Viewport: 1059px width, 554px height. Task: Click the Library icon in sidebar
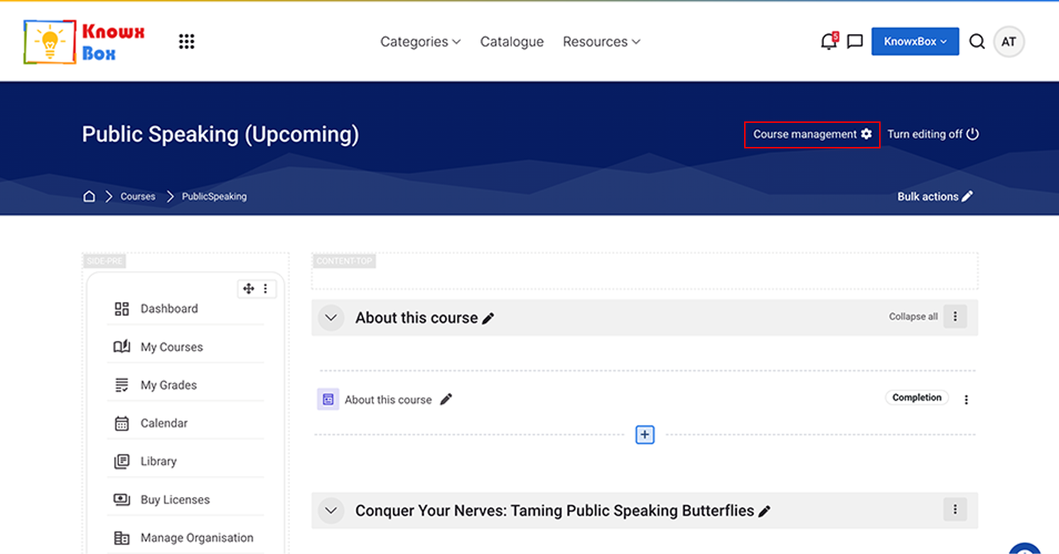pos(122,462)
